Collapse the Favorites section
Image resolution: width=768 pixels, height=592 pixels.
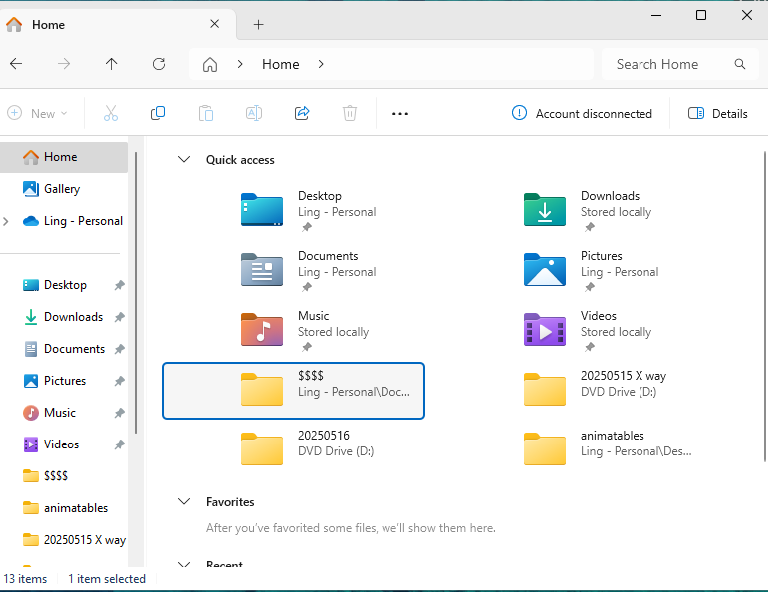point(183,502)
